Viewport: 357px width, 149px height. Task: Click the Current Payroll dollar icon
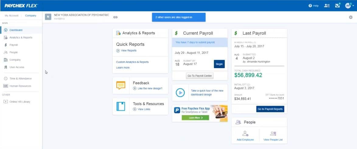click(176, 33)
